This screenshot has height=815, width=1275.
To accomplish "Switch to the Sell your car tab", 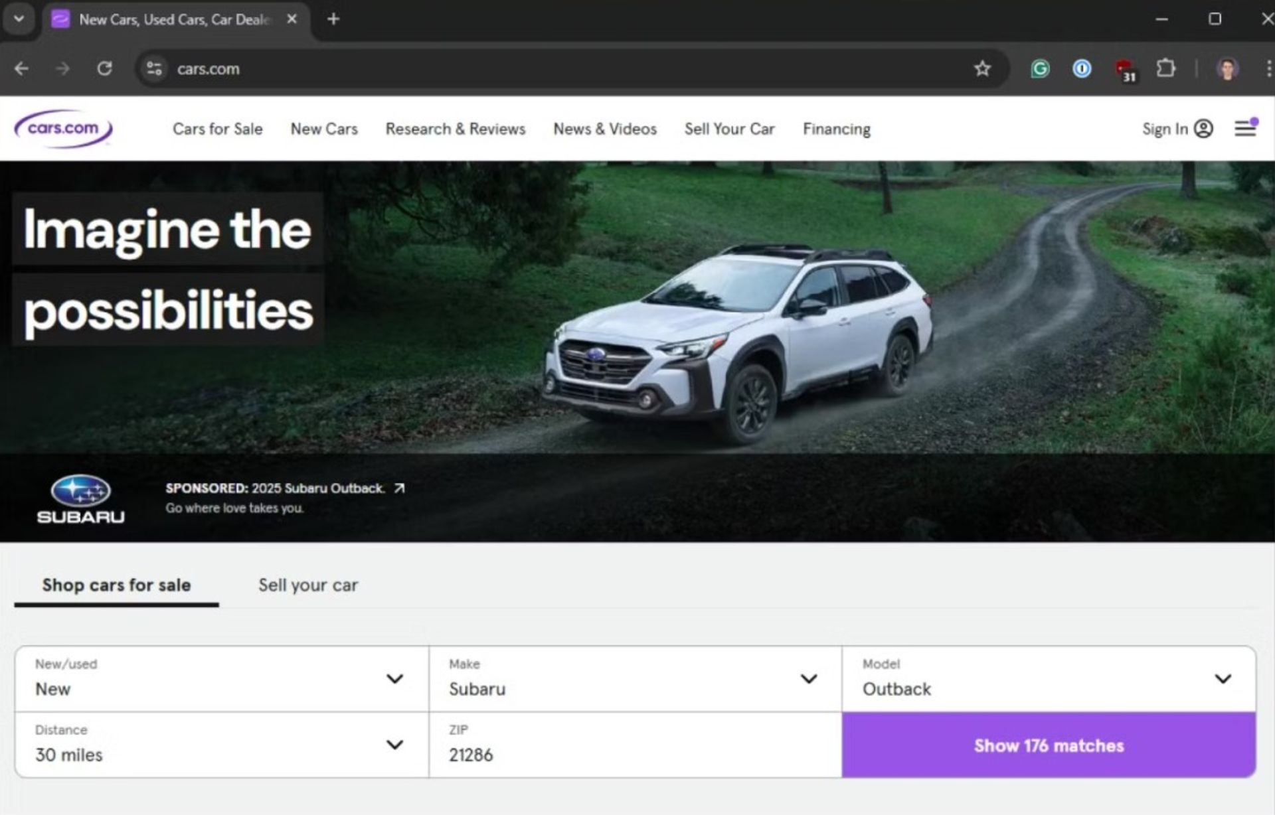I will coord(308,585).
